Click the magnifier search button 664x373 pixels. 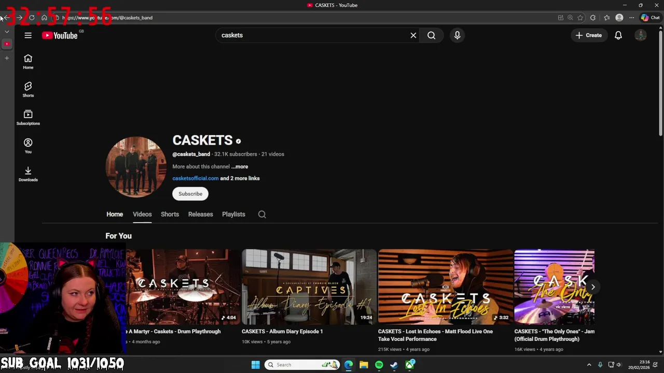coord(431,35)
